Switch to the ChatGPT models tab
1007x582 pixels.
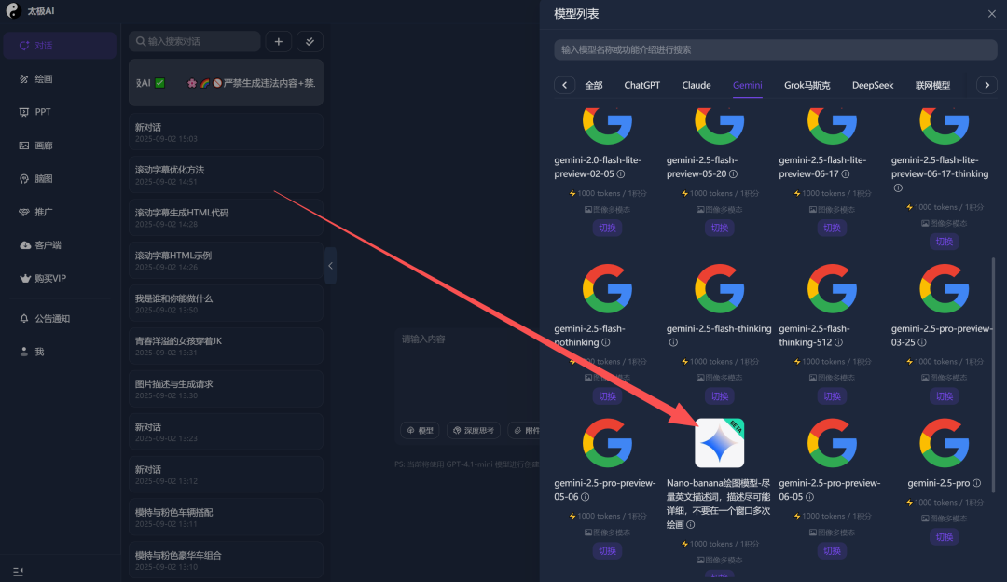642,86
